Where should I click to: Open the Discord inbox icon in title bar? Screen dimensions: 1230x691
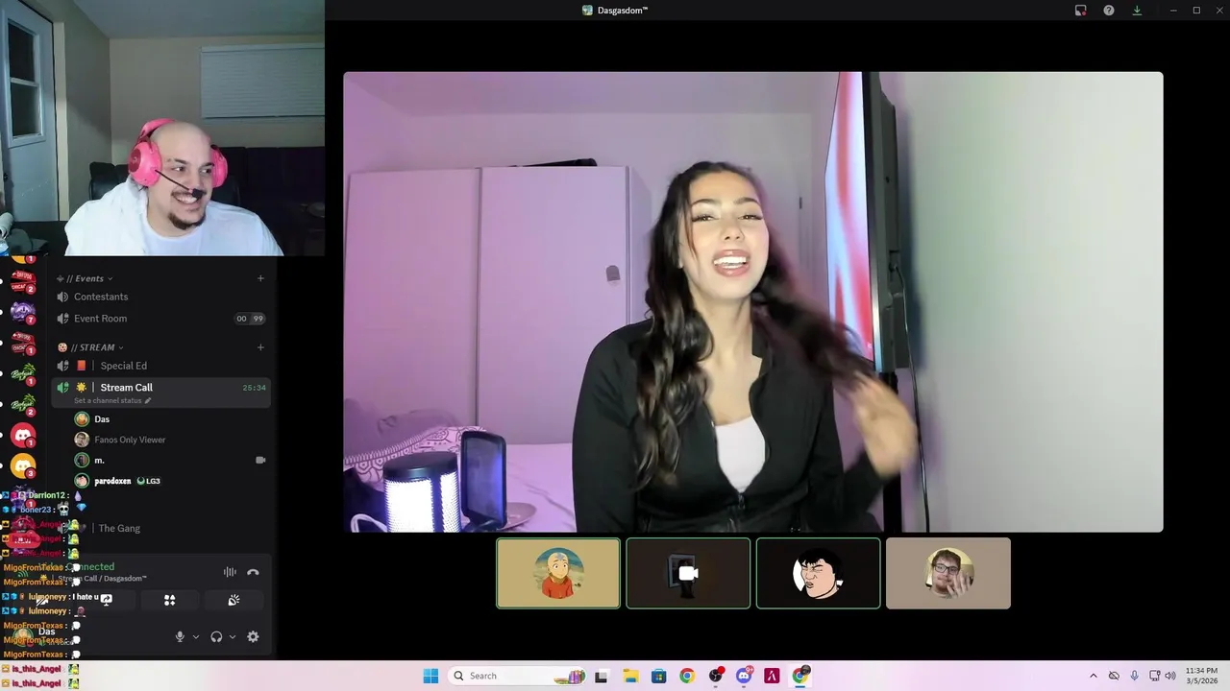pos(1080,11)
